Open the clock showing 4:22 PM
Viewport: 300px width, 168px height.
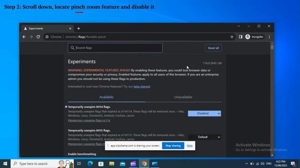tap(281, 164)
